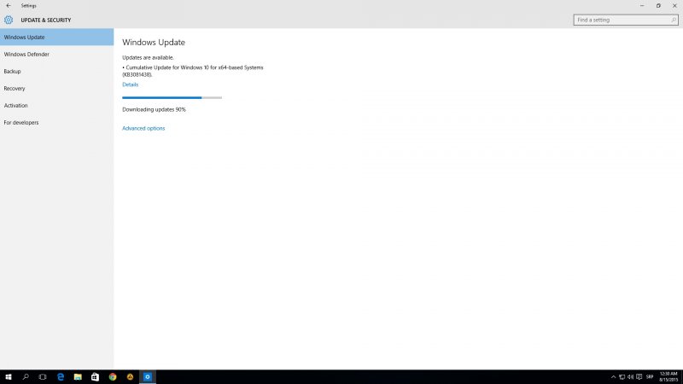Click 'Downloading updates 90%' status

point(154,110)
